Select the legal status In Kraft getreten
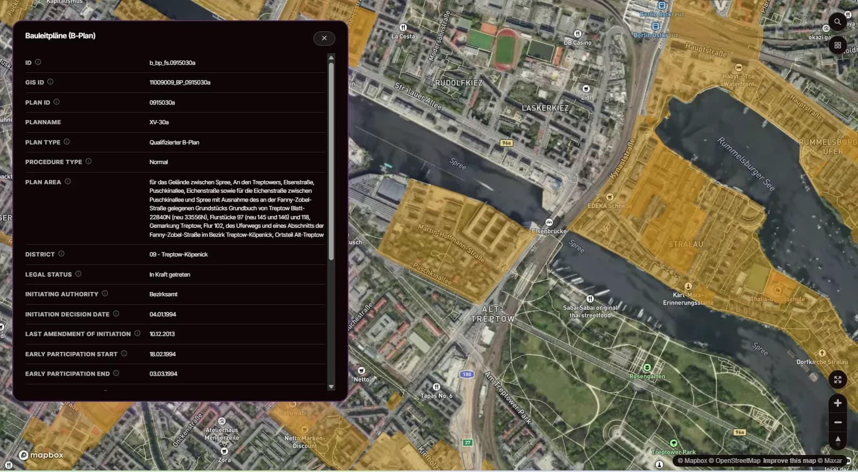The width and height of the screenshot is (858, 472). (169, 275)
